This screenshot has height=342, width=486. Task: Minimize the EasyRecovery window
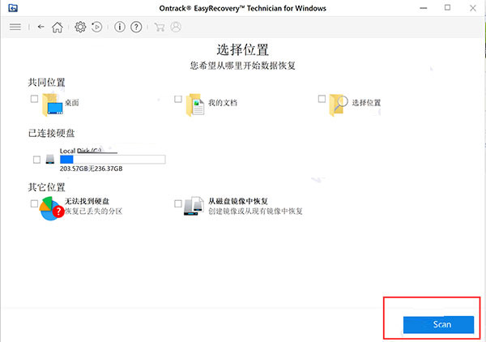tap(424, 8)
